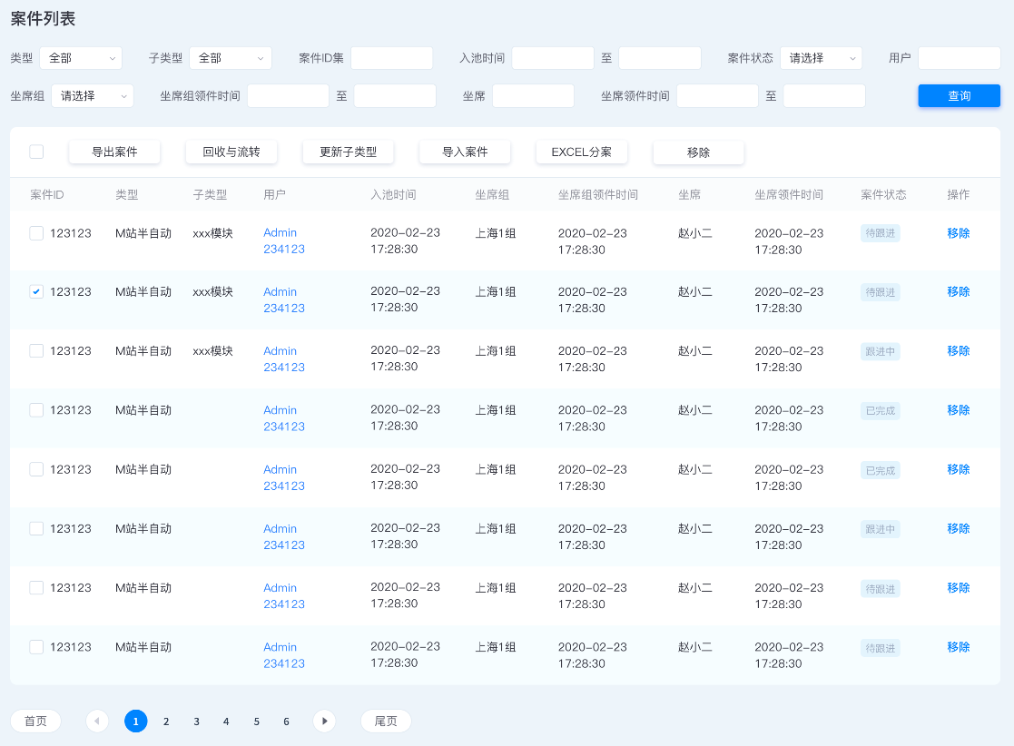This screenshot has width=1014, height=746.
Task: Click the 坐席 column header
Action: coord(689,194)
